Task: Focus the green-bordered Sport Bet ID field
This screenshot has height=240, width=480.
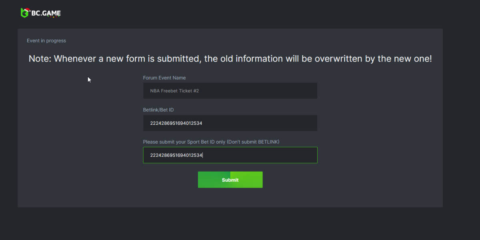Action: pos(260,155)
